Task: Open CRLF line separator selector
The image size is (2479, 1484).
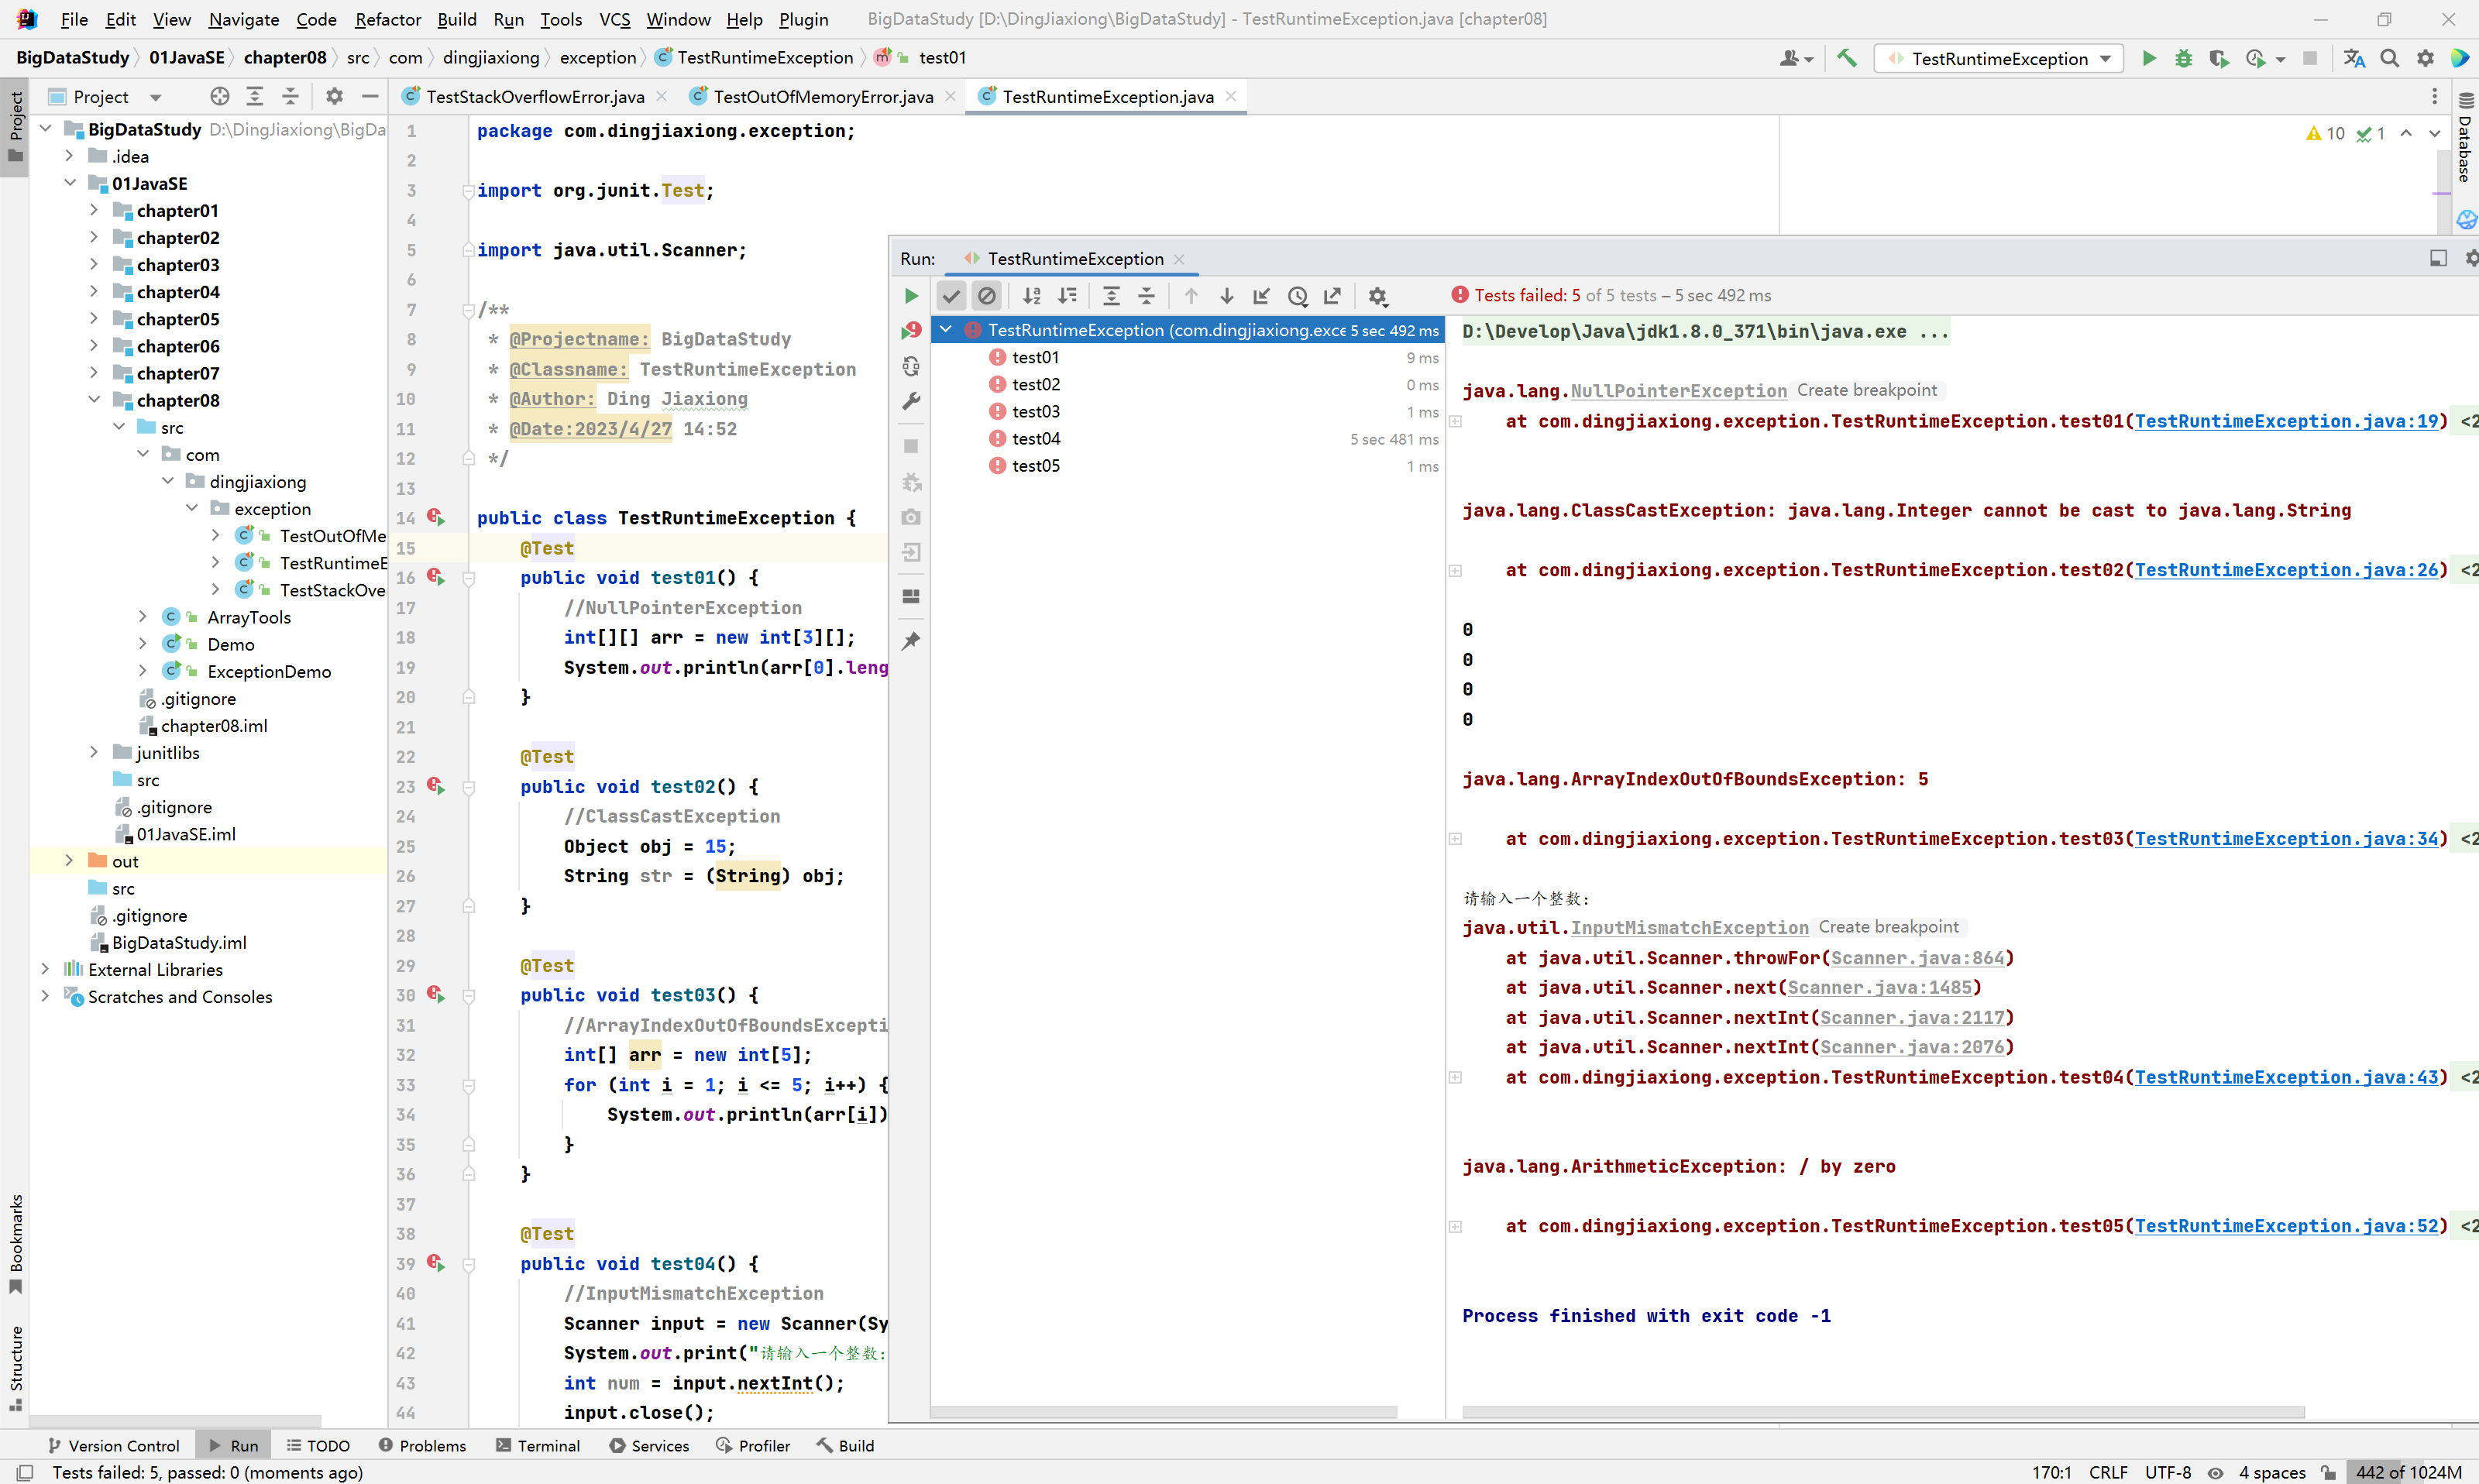Action: pos(2108,1472)
